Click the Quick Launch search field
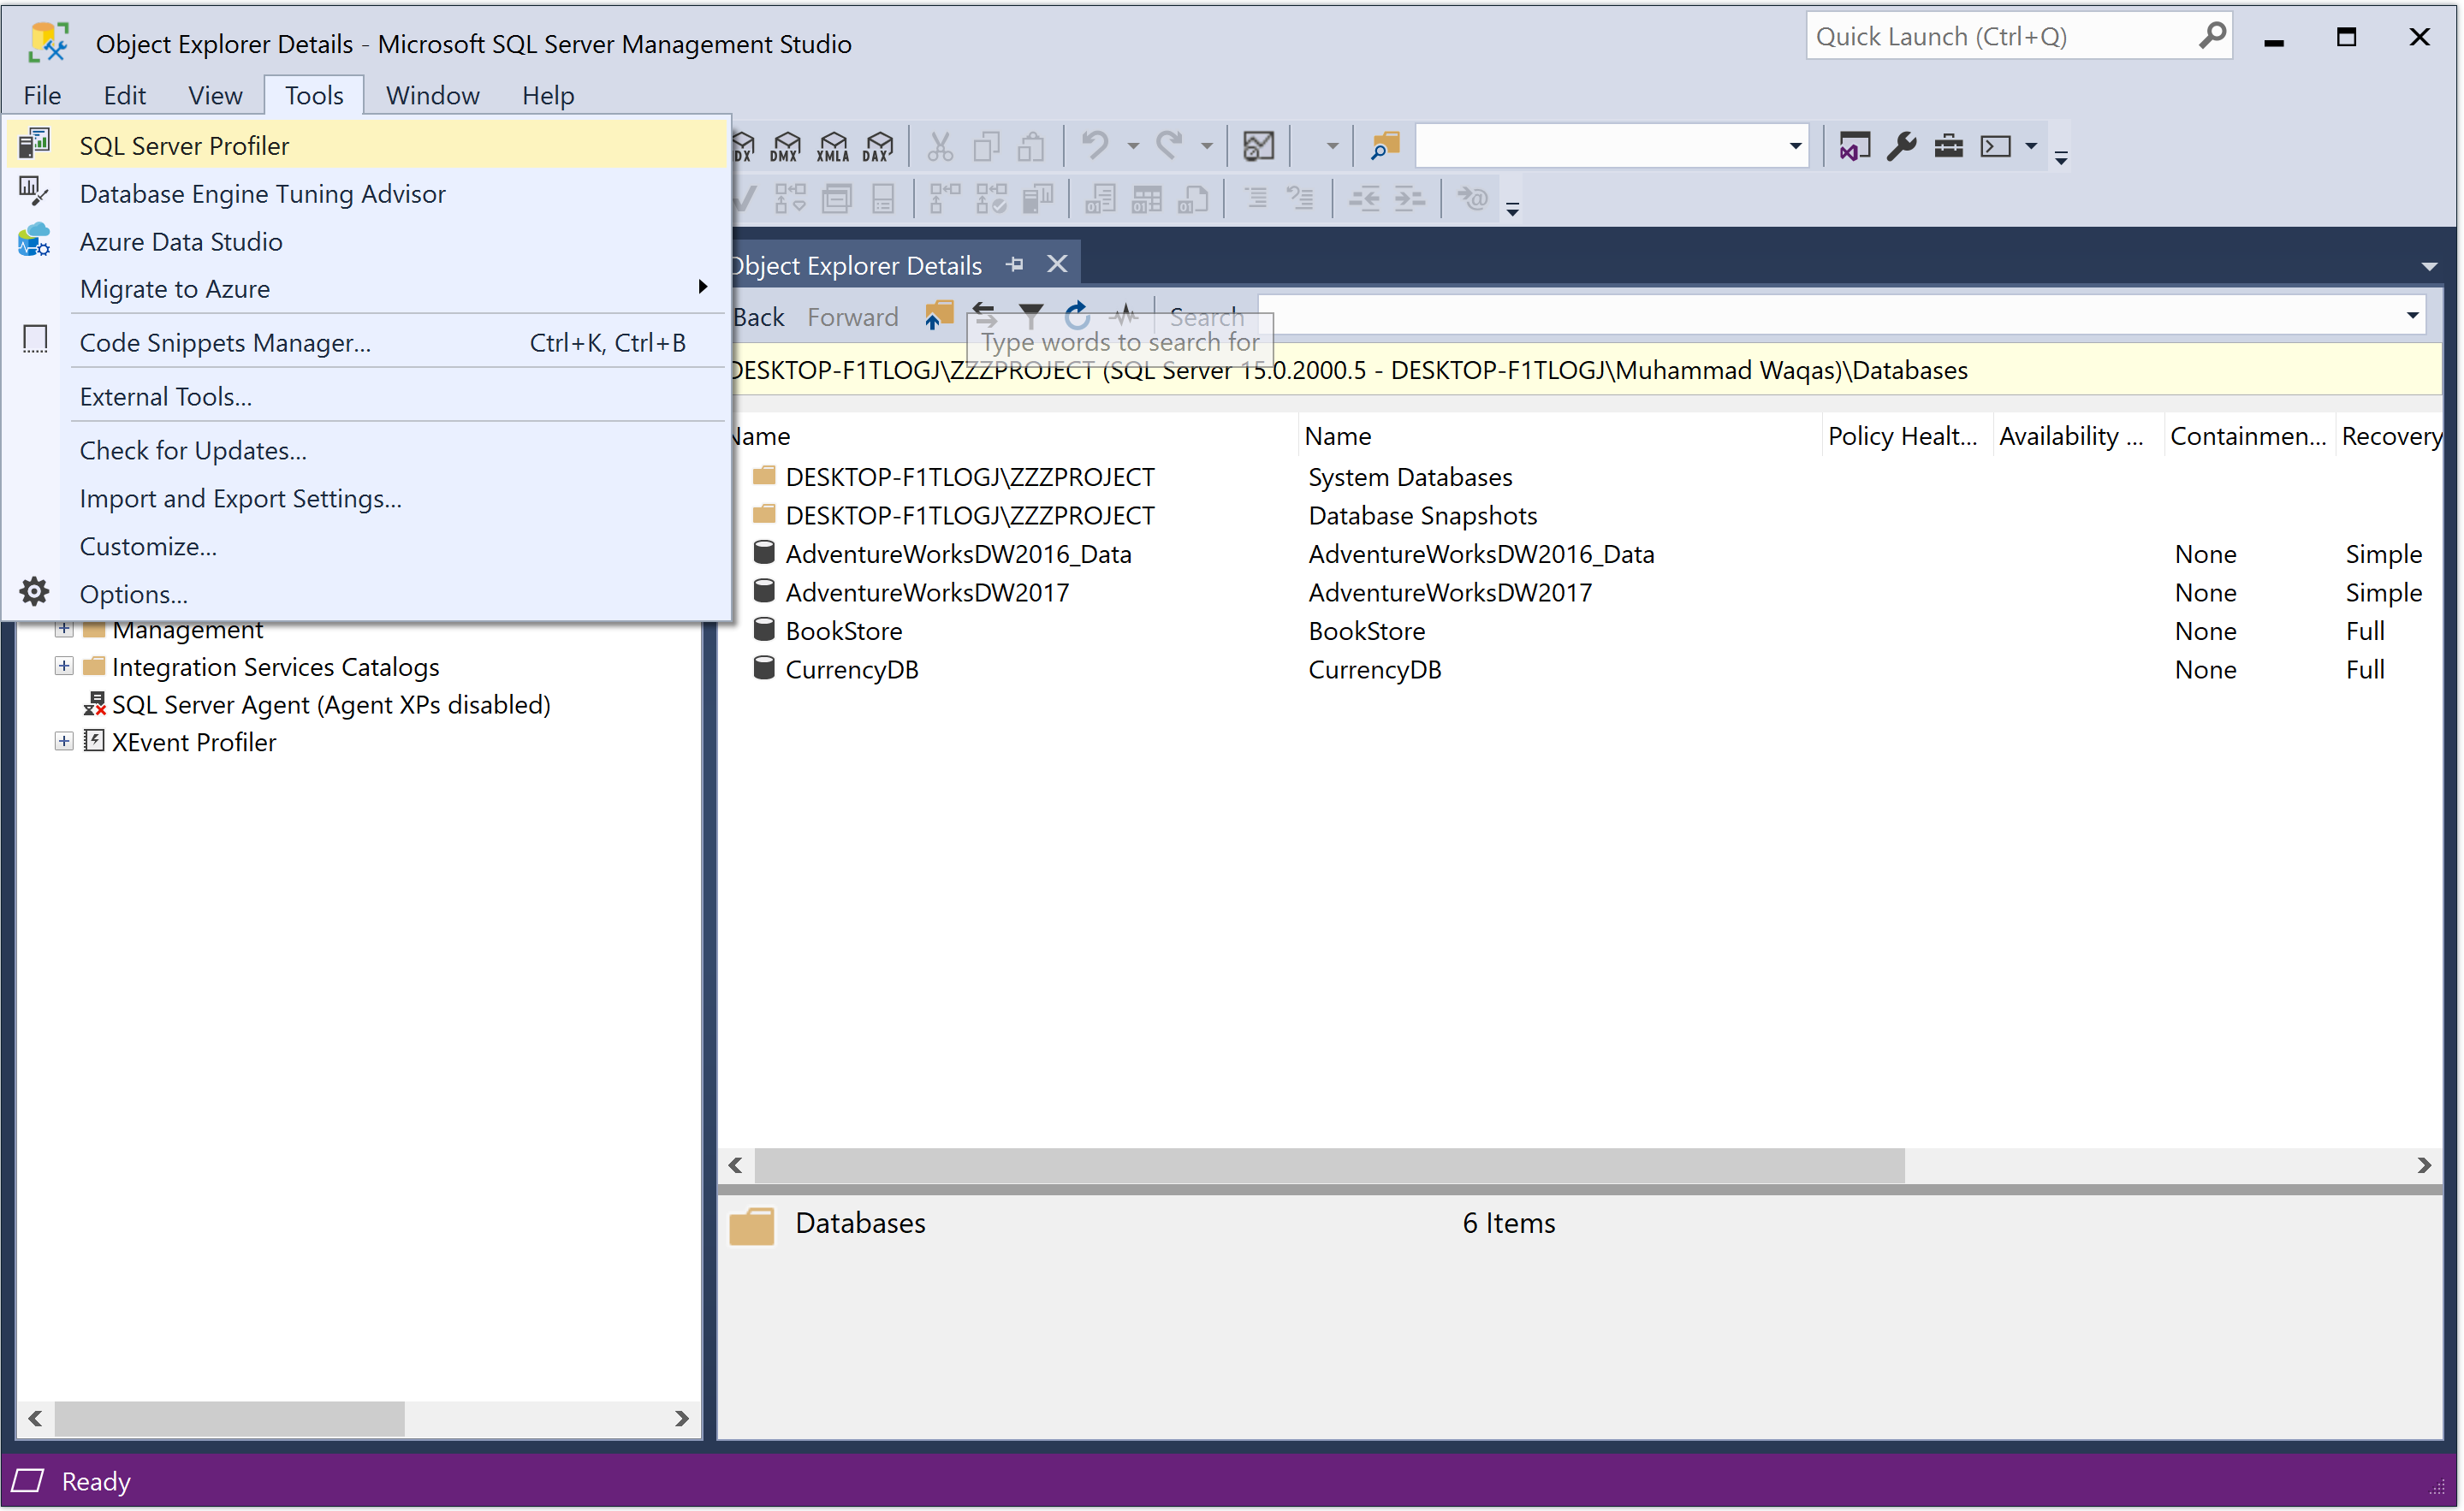This screenshot has width=2464, height=1511. coord(2000,37)
